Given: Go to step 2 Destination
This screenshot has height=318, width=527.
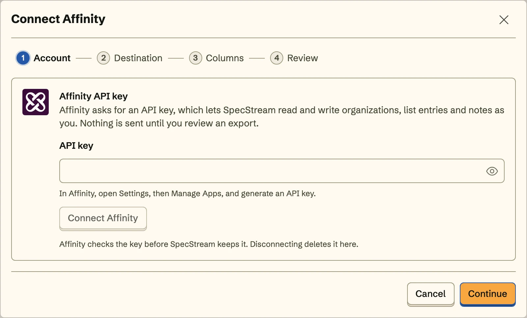Looking at the screenshot, I should (x=130, y=58).
